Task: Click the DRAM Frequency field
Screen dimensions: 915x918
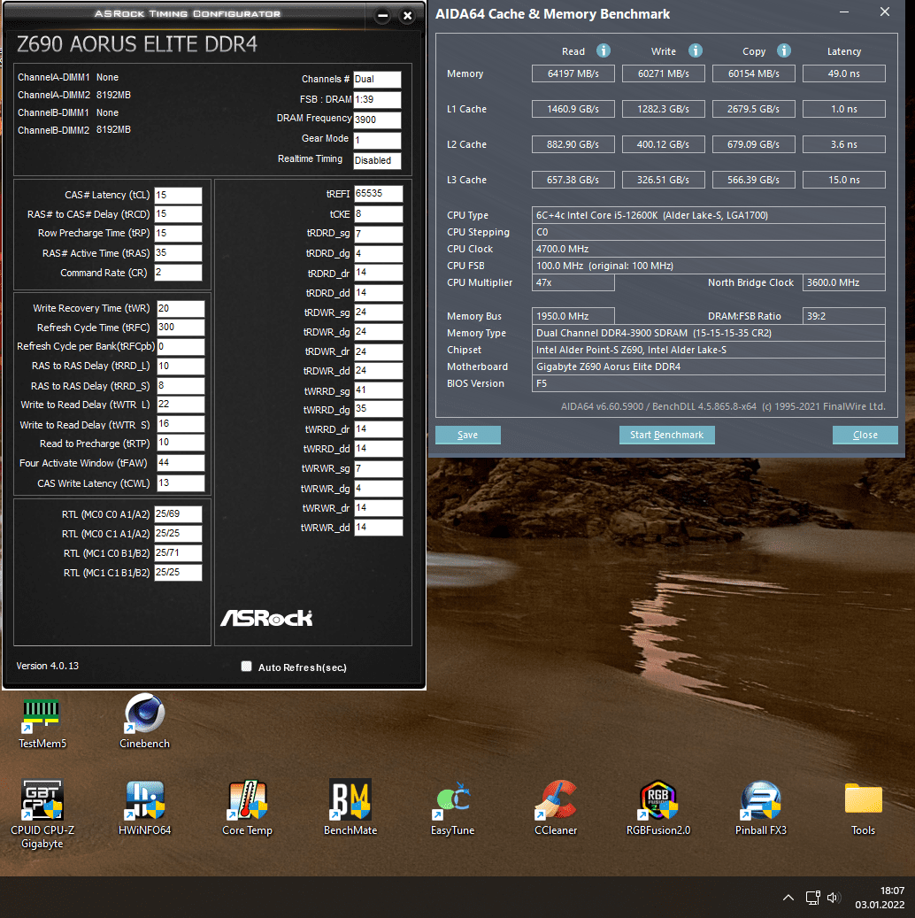Action: 378,120
